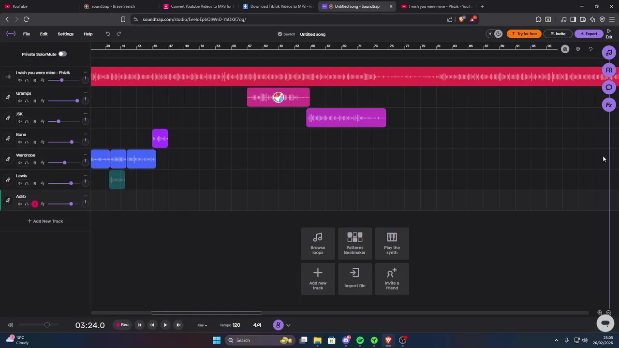Click the Try for free button
619x348 pixels.
524,34
